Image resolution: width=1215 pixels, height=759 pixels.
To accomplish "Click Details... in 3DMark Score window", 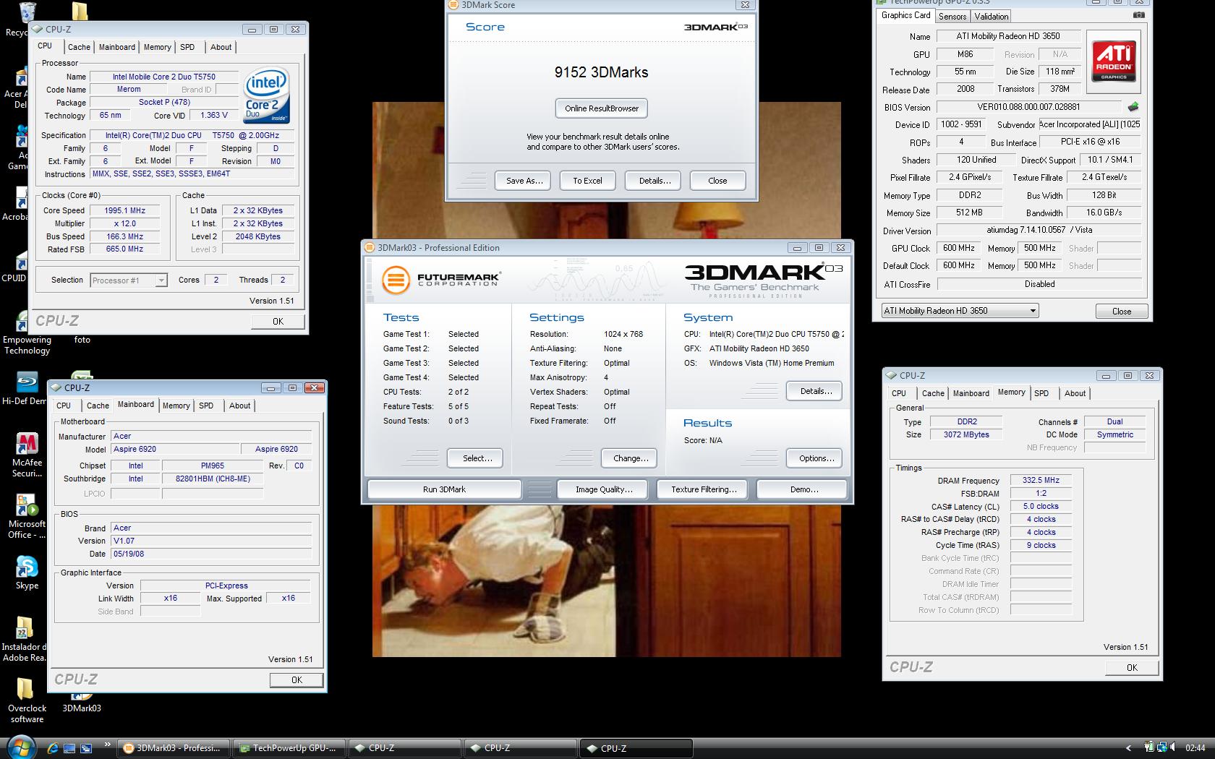I will pos(655,181).
